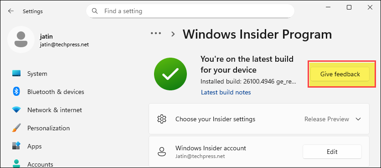This screenshot has width=381, height=168.
Task: Close the Settings window
Action: pyautogui.click(x=370, y=7)
